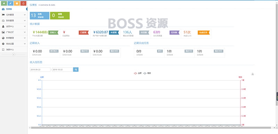Expand the 广告幻灯 menu chevron
This screenshot has height=134, width=278.
pyautogui.click(x=25, y=32)
